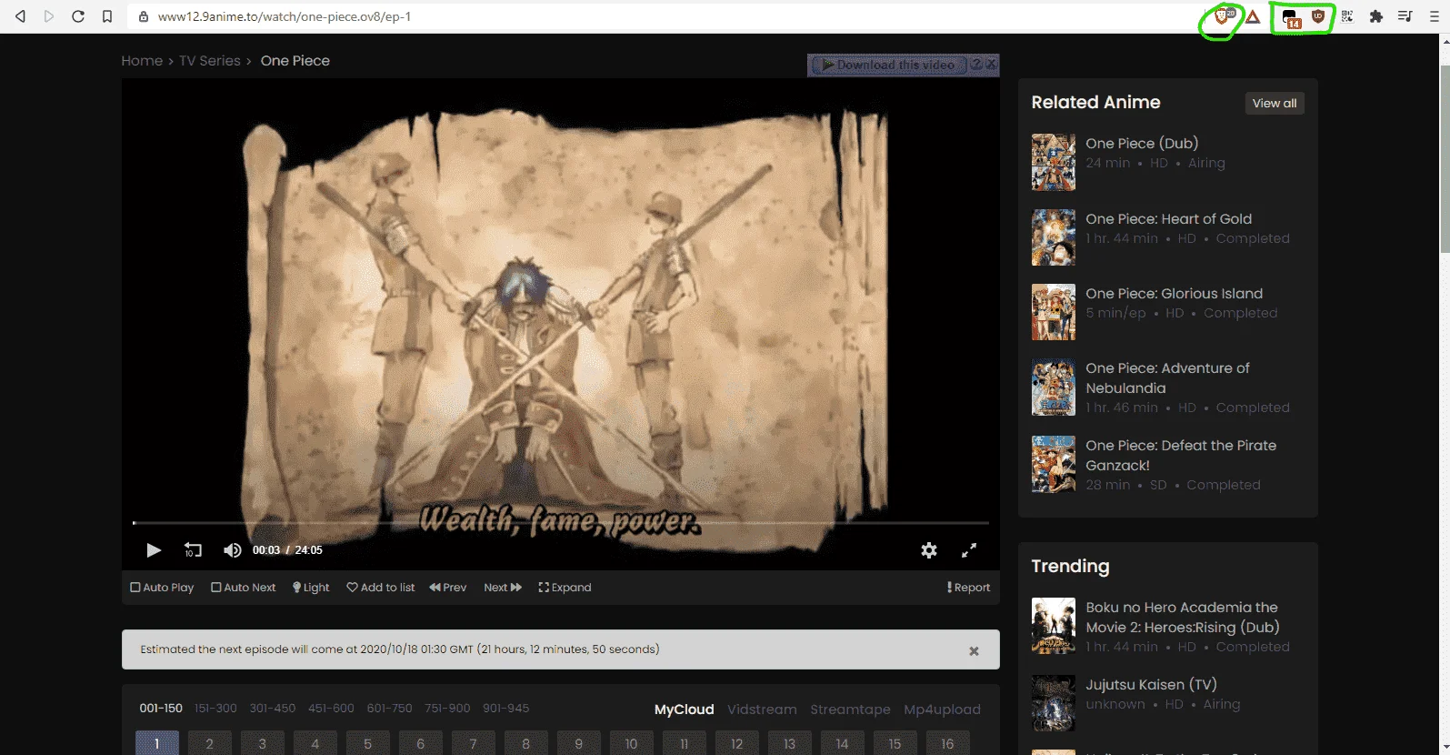Open Brave Shields icon in address bar
This screenshot has height=755, width=1450.
tap(1223, 16)
